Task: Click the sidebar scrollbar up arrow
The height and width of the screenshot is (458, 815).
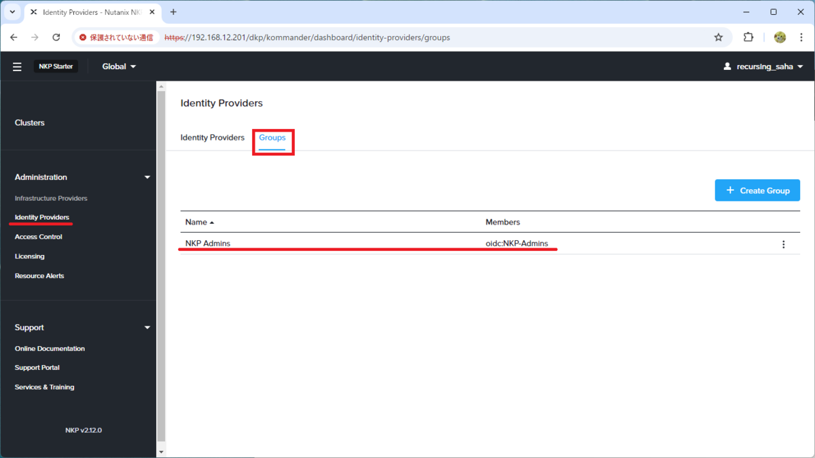Action: (161, 86)
